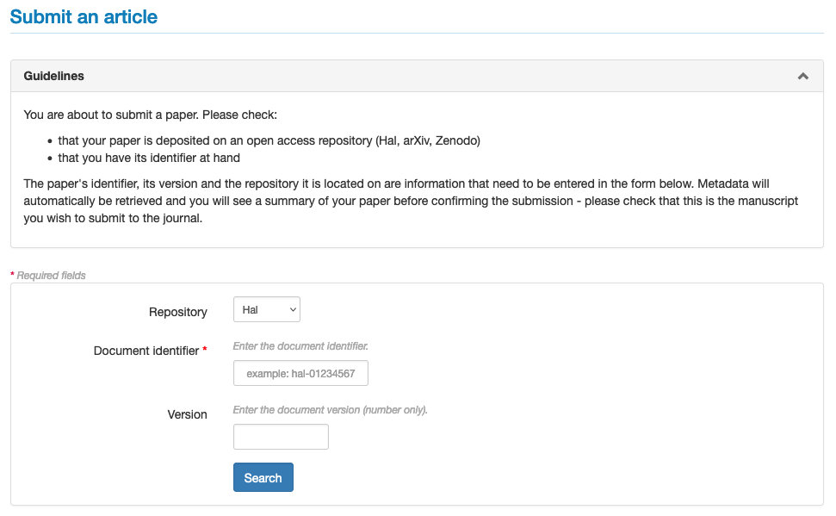Viewport: 836px width, 516px height.
Task: Focus the Version number input field
Action: [x=281, y=437]
